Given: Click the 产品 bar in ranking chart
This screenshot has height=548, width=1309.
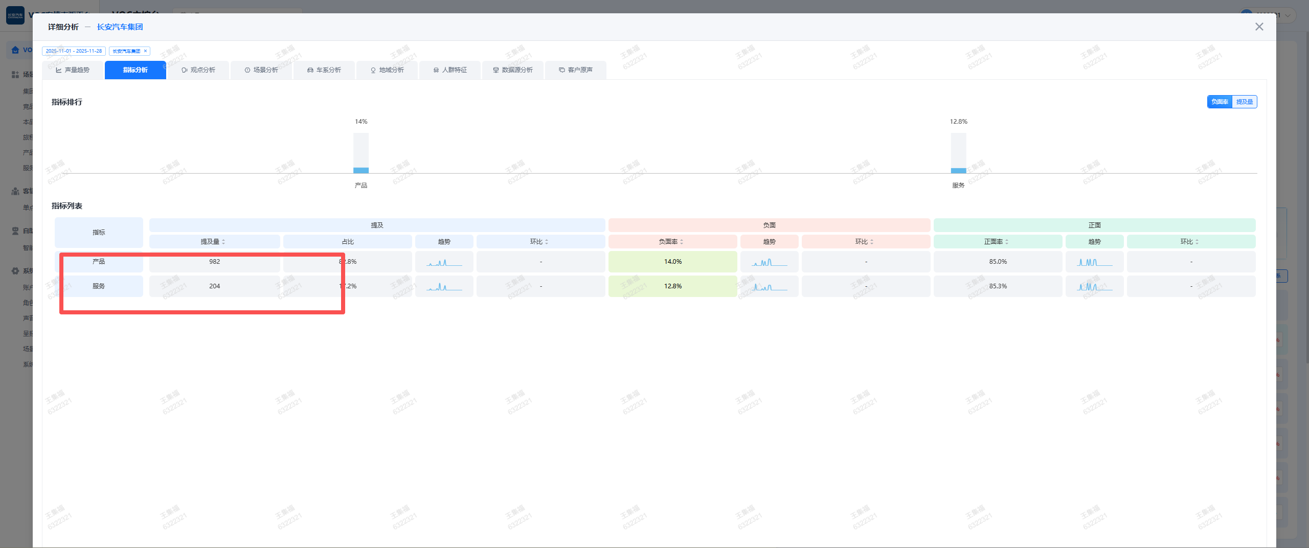Looking at the screenshot, I should pyautogui.click(x=361, y=153).
